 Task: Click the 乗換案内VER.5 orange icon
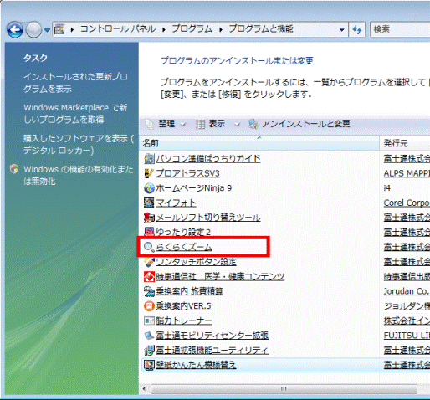[149, 306]
